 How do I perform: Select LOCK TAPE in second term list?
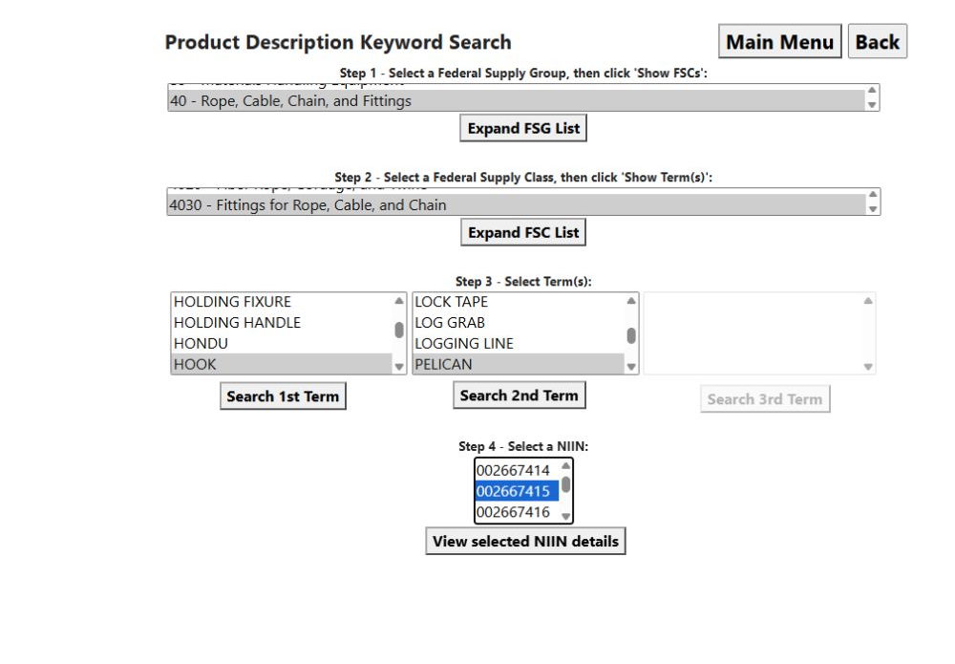[x=519, y=302]
